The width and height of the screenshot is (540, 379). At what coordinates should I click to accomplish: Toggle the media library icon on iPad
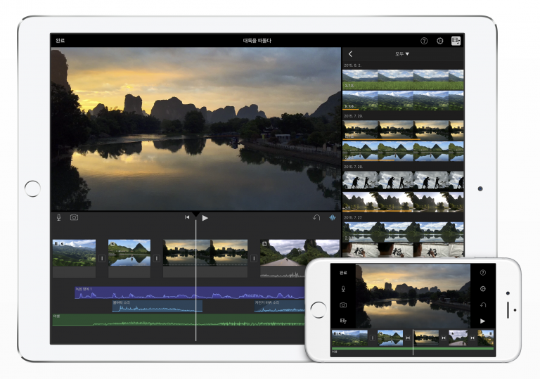(x=456, y=41)
